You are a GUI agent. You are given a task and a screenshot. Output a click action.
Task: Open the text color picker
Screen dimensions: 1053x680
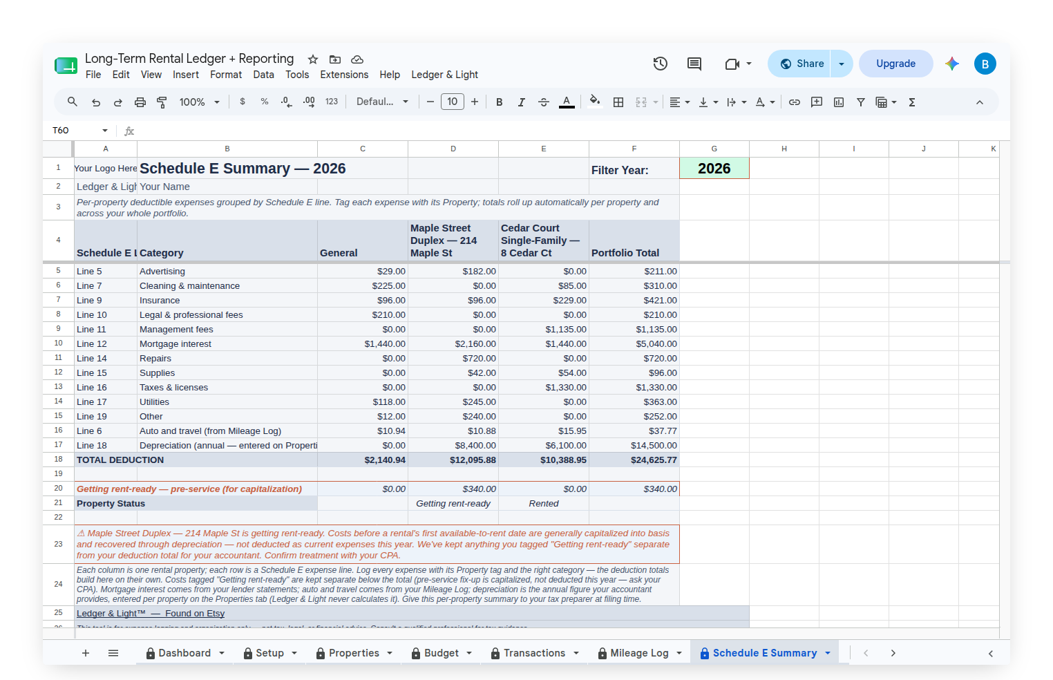567,102
